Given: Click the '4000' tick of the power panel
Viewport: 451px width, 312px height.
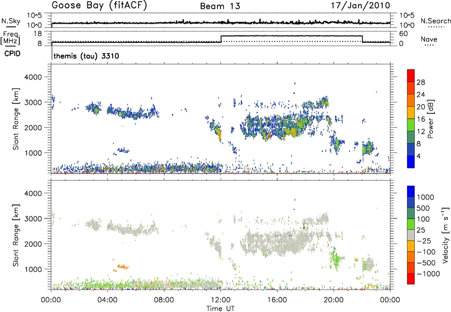Looking at the screenshot, I should (x=33, y=77).
